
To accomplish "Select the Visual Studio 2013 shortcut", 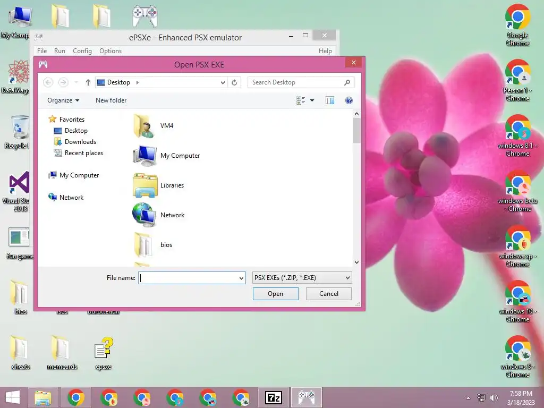I will coord(18,191).
